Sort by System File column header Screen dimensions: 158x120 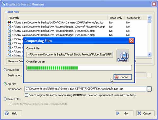(133, 18)
